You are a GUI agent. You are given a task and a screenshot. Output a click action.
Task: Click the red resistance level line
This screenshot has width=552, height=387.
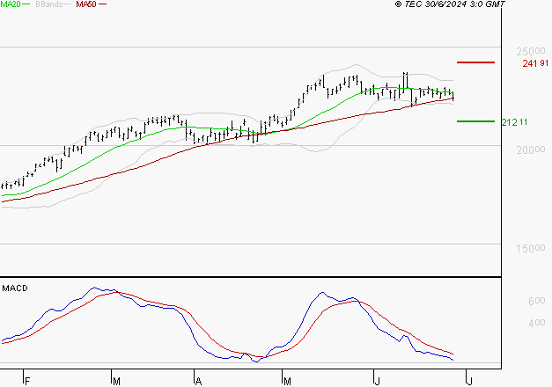click(475, 62)
